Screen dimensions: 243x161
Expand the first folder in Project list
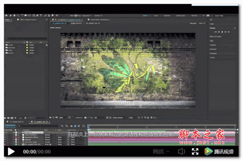coord(6,45)
